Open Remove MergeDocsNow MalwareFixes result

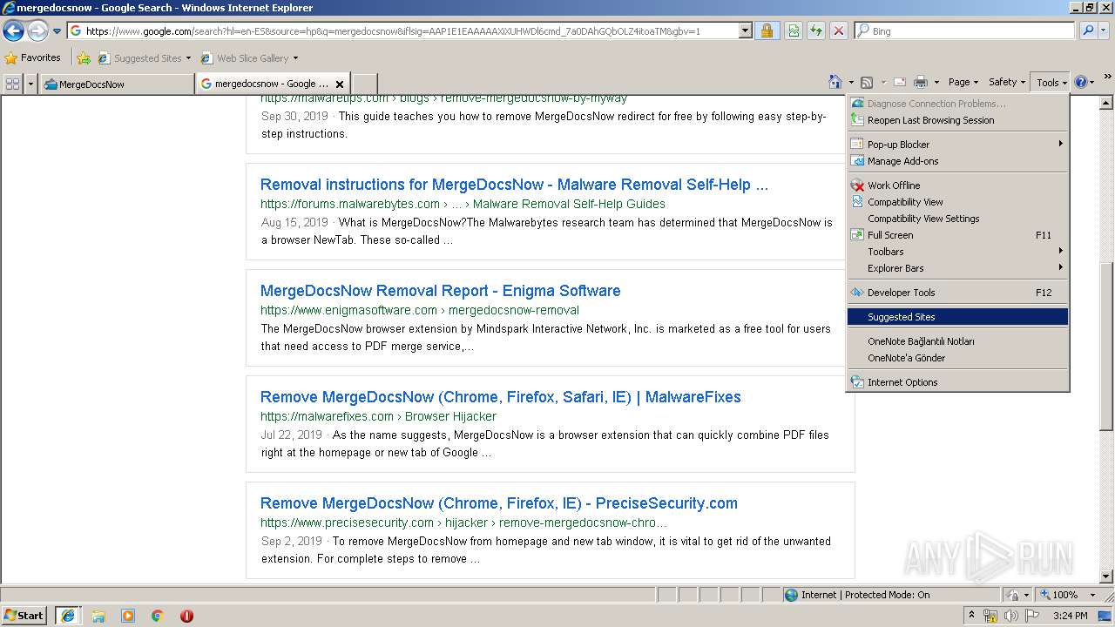(x=500, y=397)
